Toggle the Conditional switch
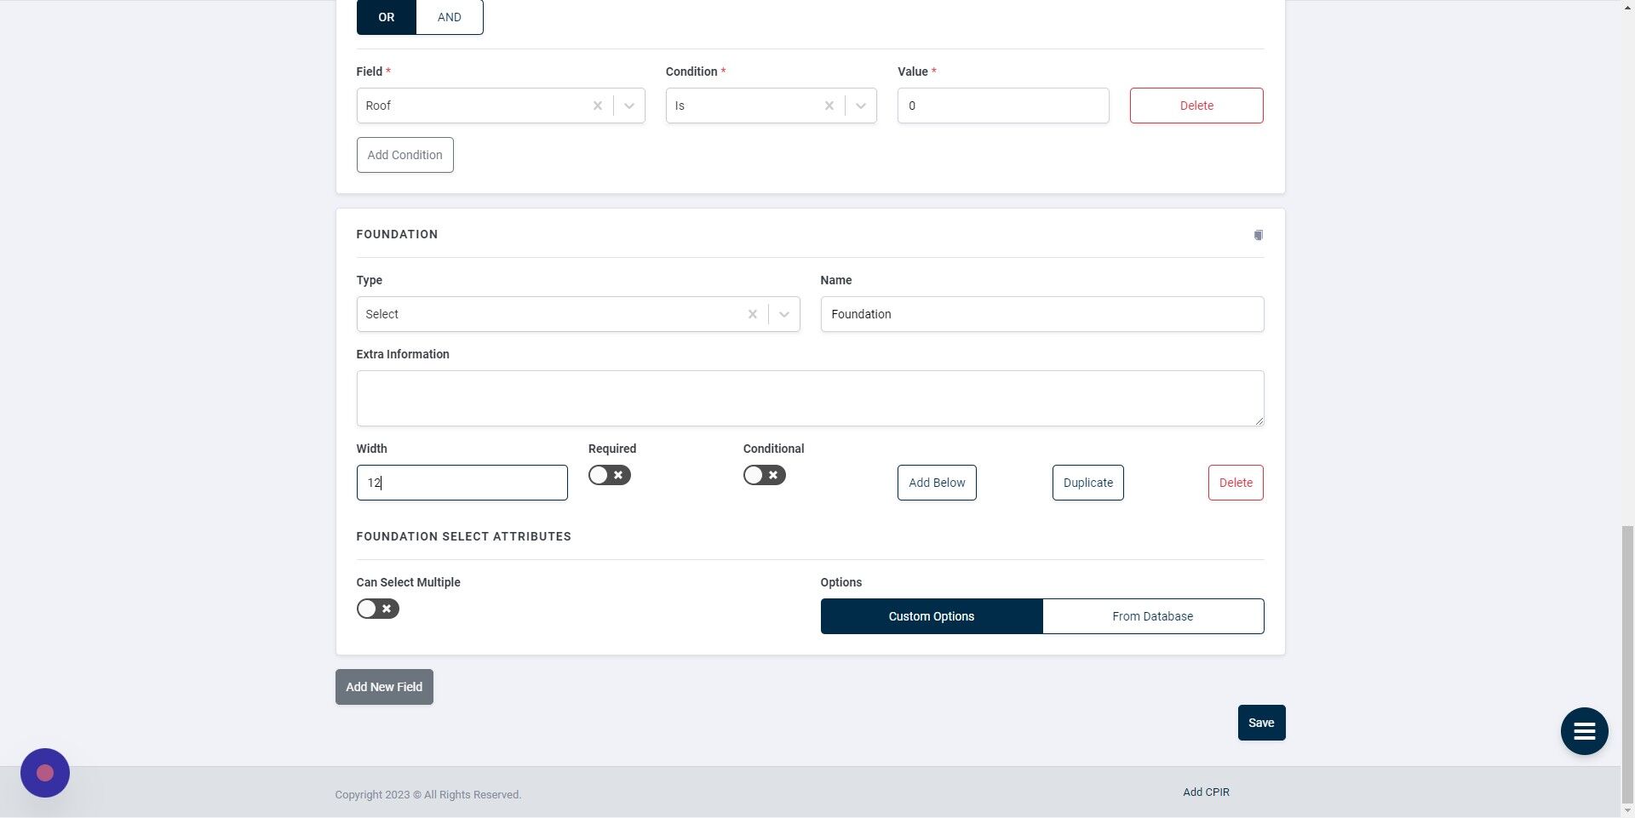 point(765,475)
